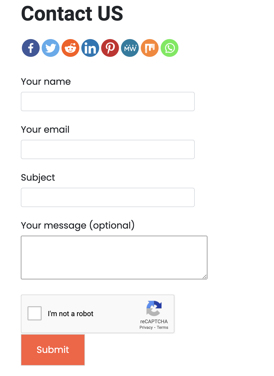Click the Your message (optional) label
Image resolution: width=274 pixels, height=376 pixels.
78,225
